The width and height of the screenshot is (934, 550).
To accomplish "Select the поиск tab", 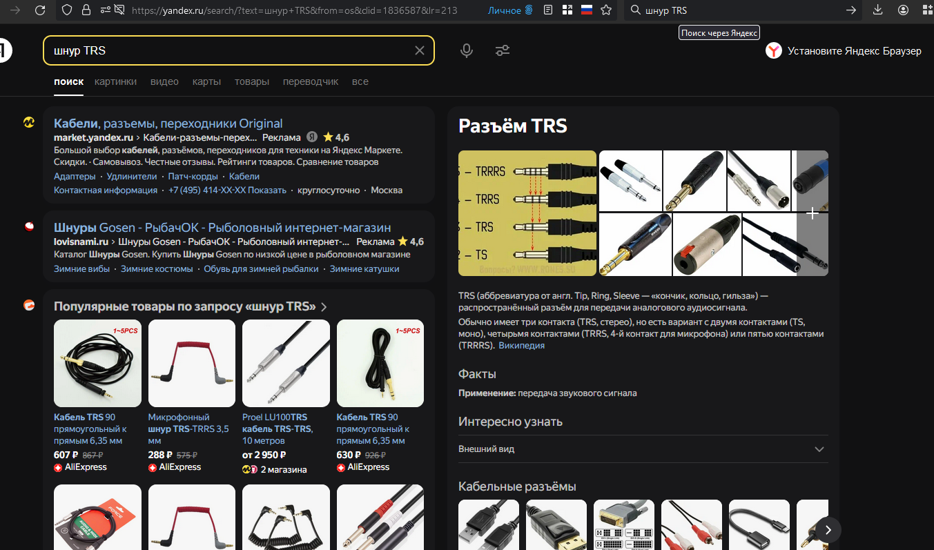I will 69,81.
